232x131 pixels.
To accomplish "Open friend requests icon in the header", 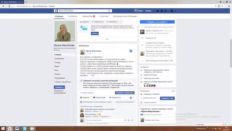I will tap(158, 11).
